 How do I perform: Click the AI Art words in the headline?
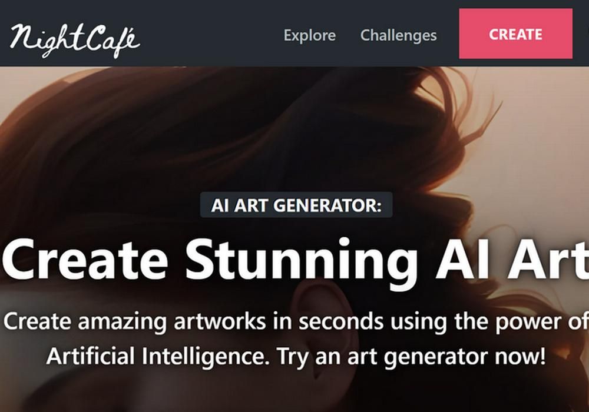pos(512,259)
